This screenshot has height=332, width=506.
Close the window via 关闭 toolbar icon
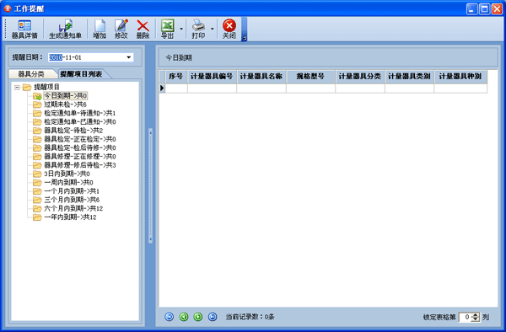(x=229, y=29)
